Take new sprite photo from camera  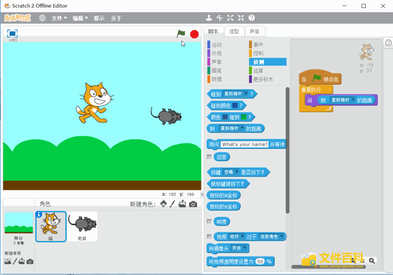point(193,204)
